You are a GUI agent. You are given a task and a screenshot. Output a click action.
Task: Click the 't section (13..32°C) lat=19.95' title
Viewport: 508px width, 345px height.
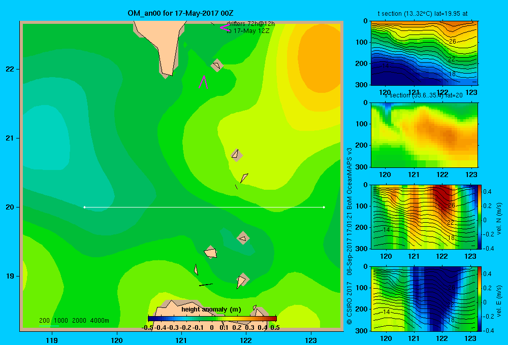423,14
